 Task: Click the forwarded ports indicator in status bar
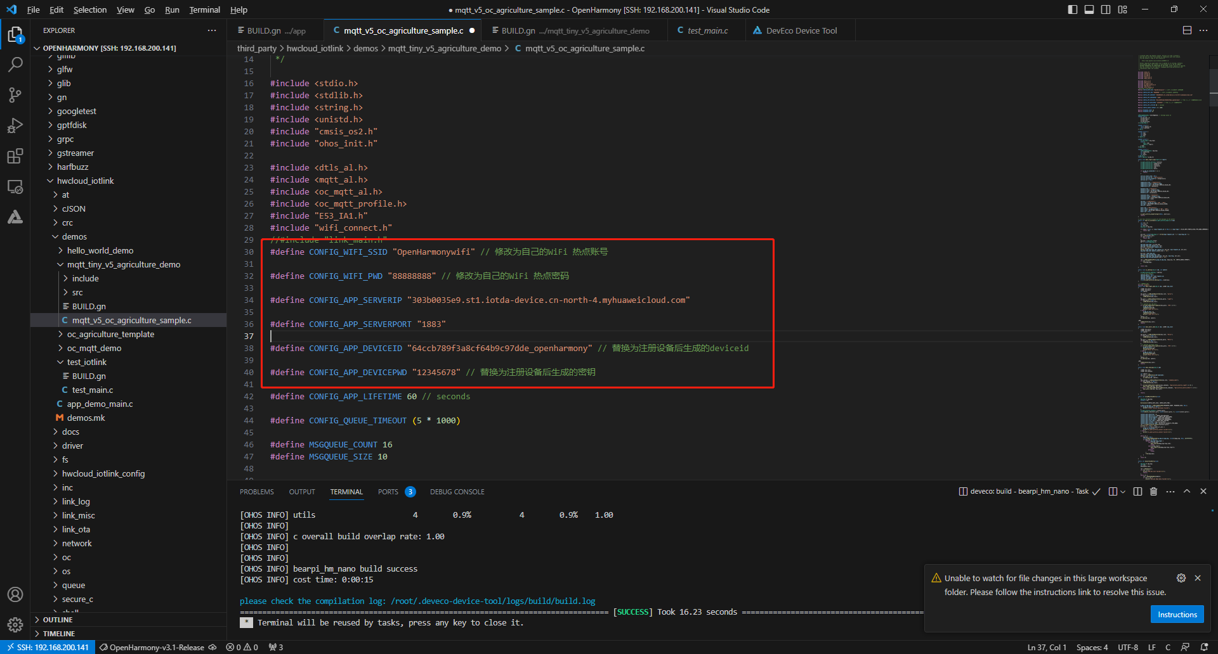pos(276,647)
